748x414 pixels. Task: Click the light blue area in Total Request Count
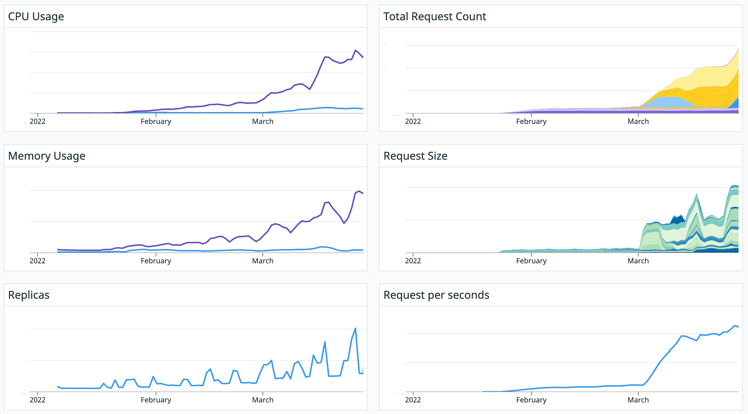(669, 102)
